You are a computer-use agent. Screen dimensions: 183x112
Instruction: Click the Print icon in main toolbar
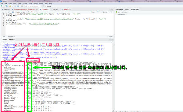click(x=22, y=6)
